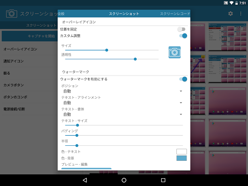Open settings gear icon in top bar
The image size is (248, 186).
point(231,14)
